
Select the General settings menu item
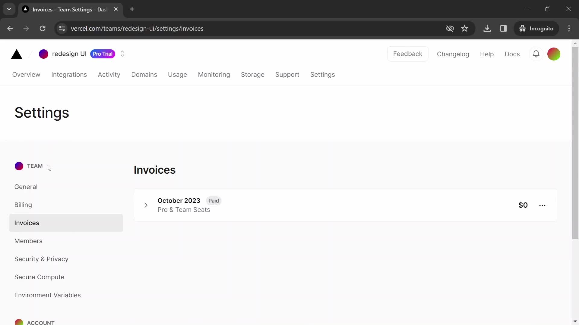coord(25,187)
